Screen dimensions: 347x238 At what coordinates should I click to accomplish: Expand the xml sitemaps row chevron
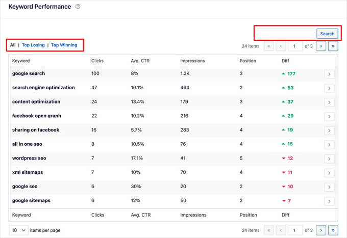pos(329,173)
